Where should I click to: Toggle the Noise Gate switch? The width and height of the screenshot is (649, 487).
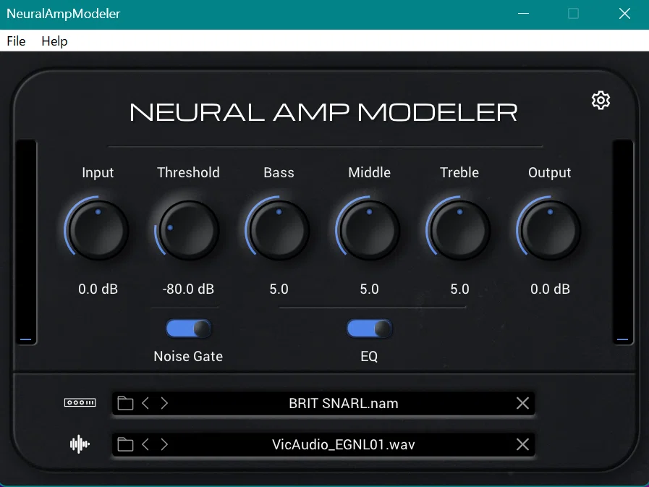188,329
